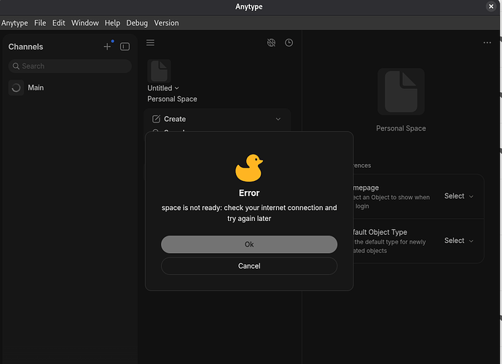Expand the Create chevron dropdown
This screenshot has width=502, height=364.
[x=278, y=119]
